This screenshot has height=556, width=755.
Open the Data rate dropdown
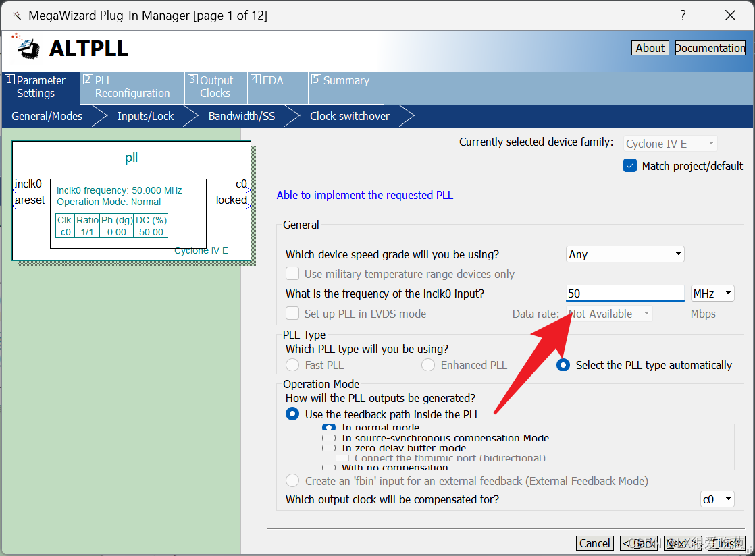610,314
